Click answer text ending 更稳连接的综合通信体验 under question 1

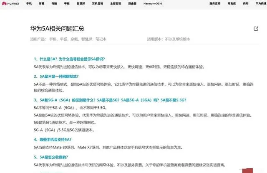[x=119, y=67]
